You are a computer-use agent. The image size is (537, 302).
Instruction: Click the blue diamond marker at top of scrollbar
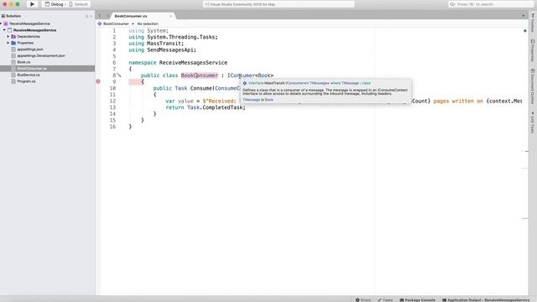pos(525,31)
